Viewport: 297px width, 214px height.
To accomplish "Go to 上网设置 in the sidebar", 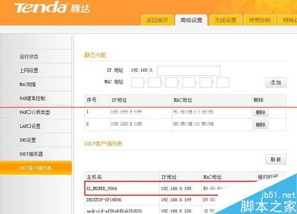I will (x=36, y=71).
